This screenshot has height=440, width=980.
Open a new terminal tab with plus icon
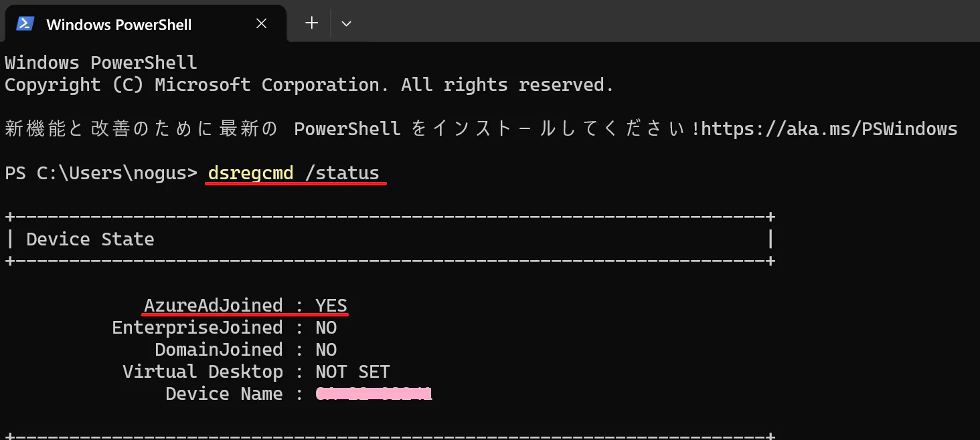[311, 23]
